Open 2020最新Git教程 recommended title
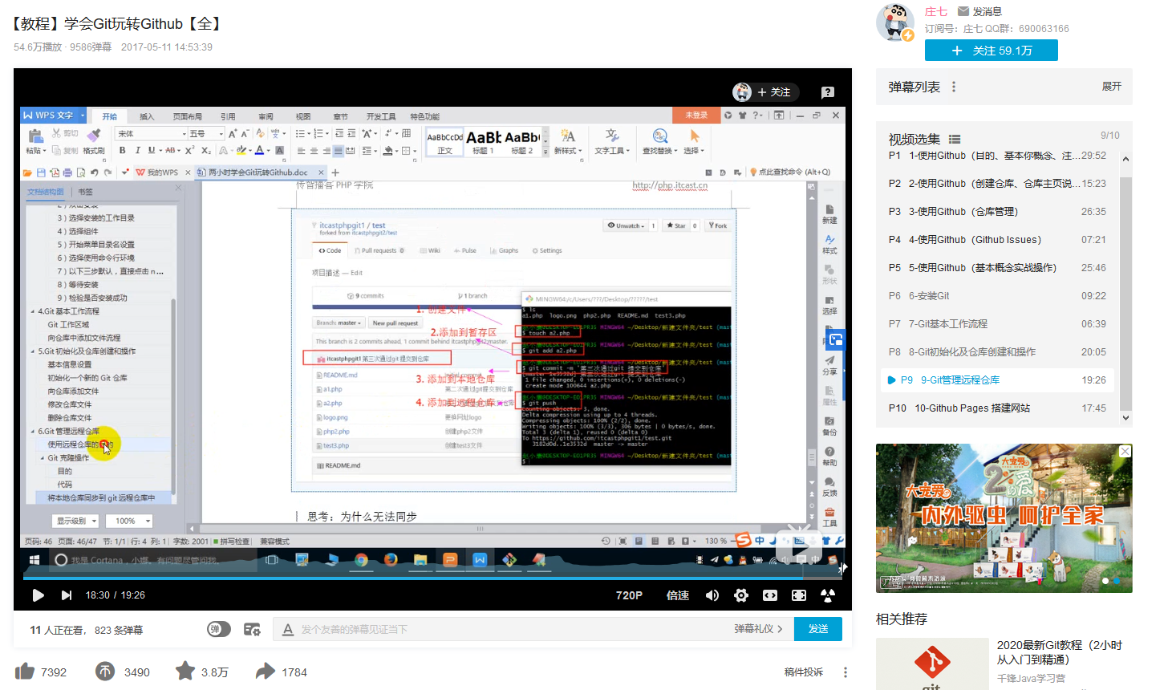Screen dimensions: 1168x690 pyautogui.click(x=1059, y=652)
